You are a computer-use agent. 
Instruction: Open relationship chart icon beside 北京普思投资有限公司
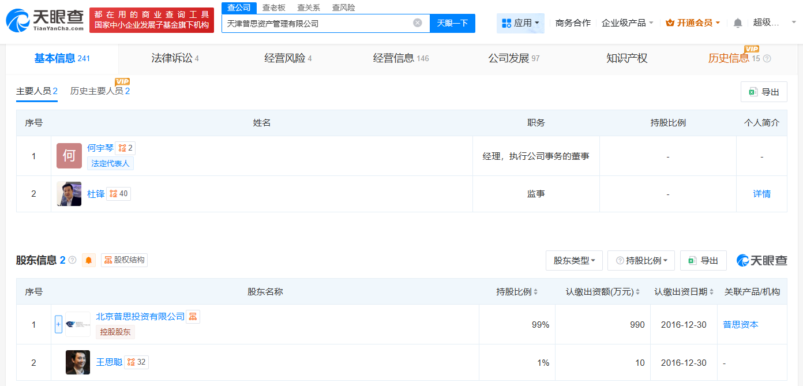[x=193, y=316]
